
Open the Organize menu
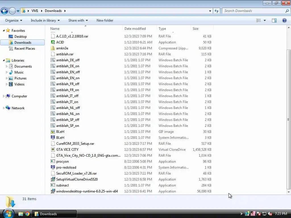click(x=14, y=20)
